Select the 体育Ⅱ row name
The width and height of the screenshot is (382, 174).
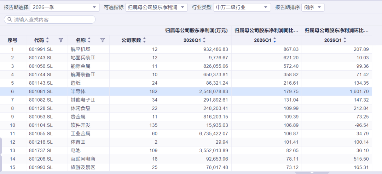pos(78,142)
